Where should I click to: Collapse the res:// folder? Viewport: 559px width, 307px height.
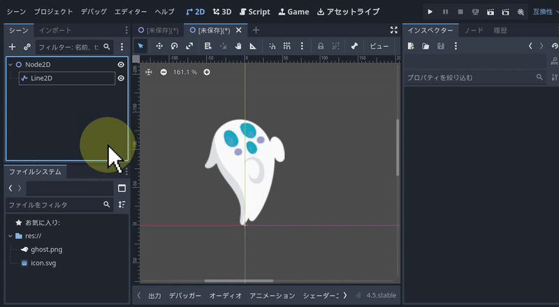[x=10, y=236]
